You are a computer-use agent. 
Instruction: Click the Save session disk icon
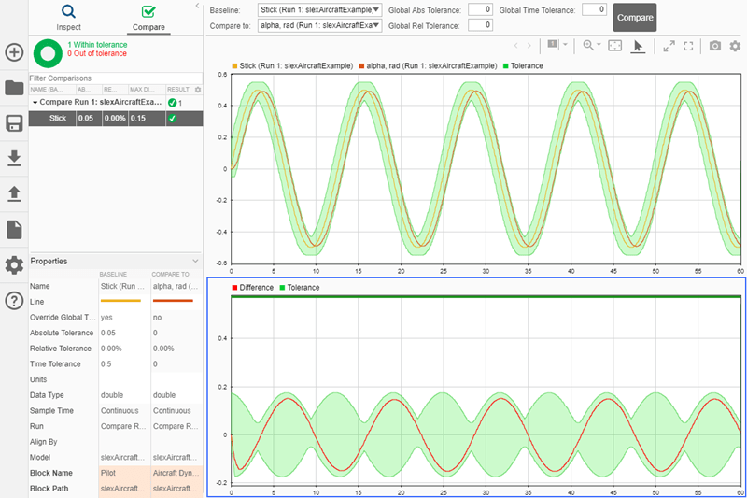click(14, 123)
